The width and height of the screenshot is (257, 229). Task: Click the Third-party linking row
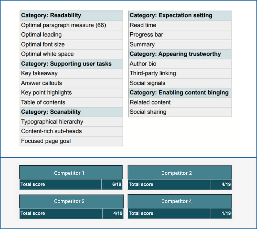coord(180,74)
